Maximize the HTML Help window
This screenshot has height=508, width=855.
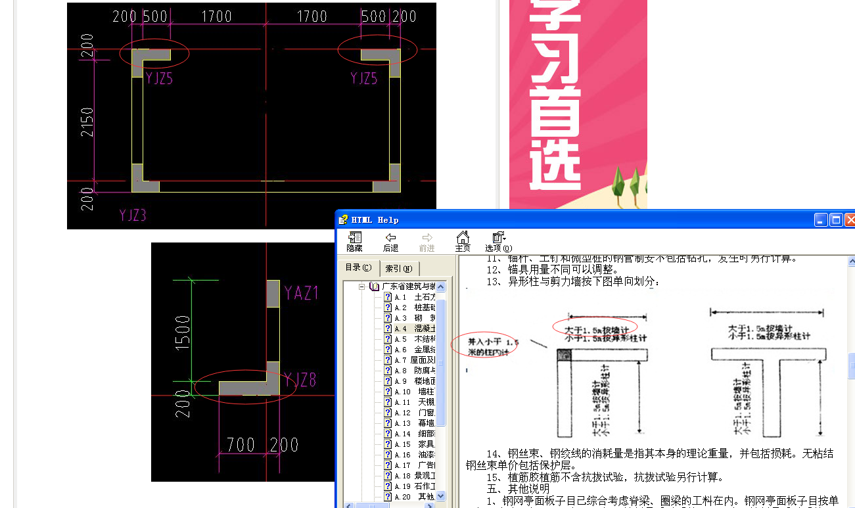tap(836, 219)
